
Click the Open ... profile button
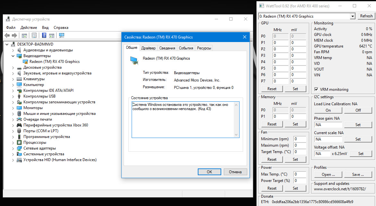(x=328, y=175)
